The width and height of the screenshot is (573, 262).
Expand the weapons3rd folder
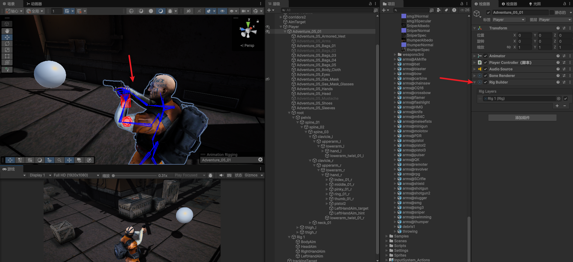pyautogui.click(x=395, y=55)
